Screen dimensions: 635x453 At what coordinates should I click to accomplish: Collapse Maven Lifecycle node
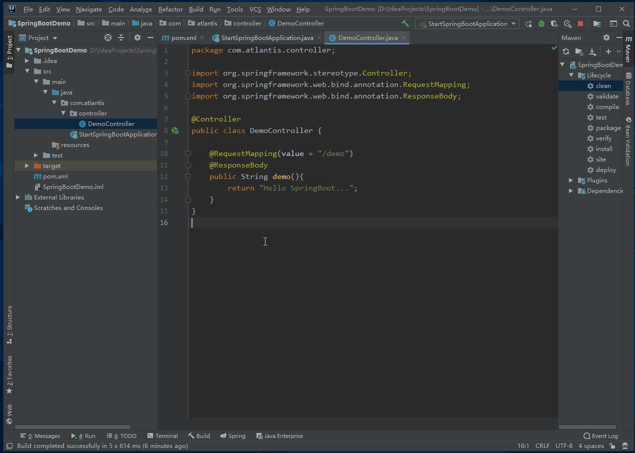point(571,75)
